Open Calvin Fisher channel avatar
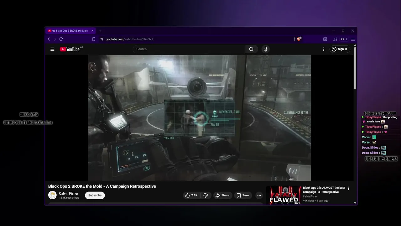The image size is (401, 226). (52, 195)
